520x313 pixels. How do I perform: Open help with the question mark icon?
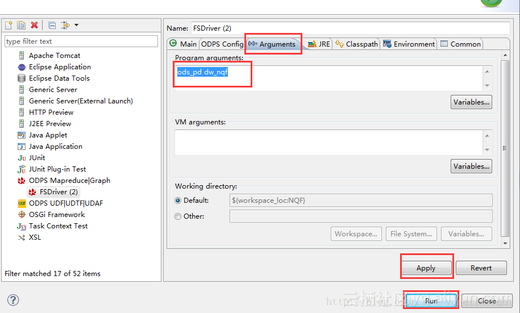tap(13, 300)
